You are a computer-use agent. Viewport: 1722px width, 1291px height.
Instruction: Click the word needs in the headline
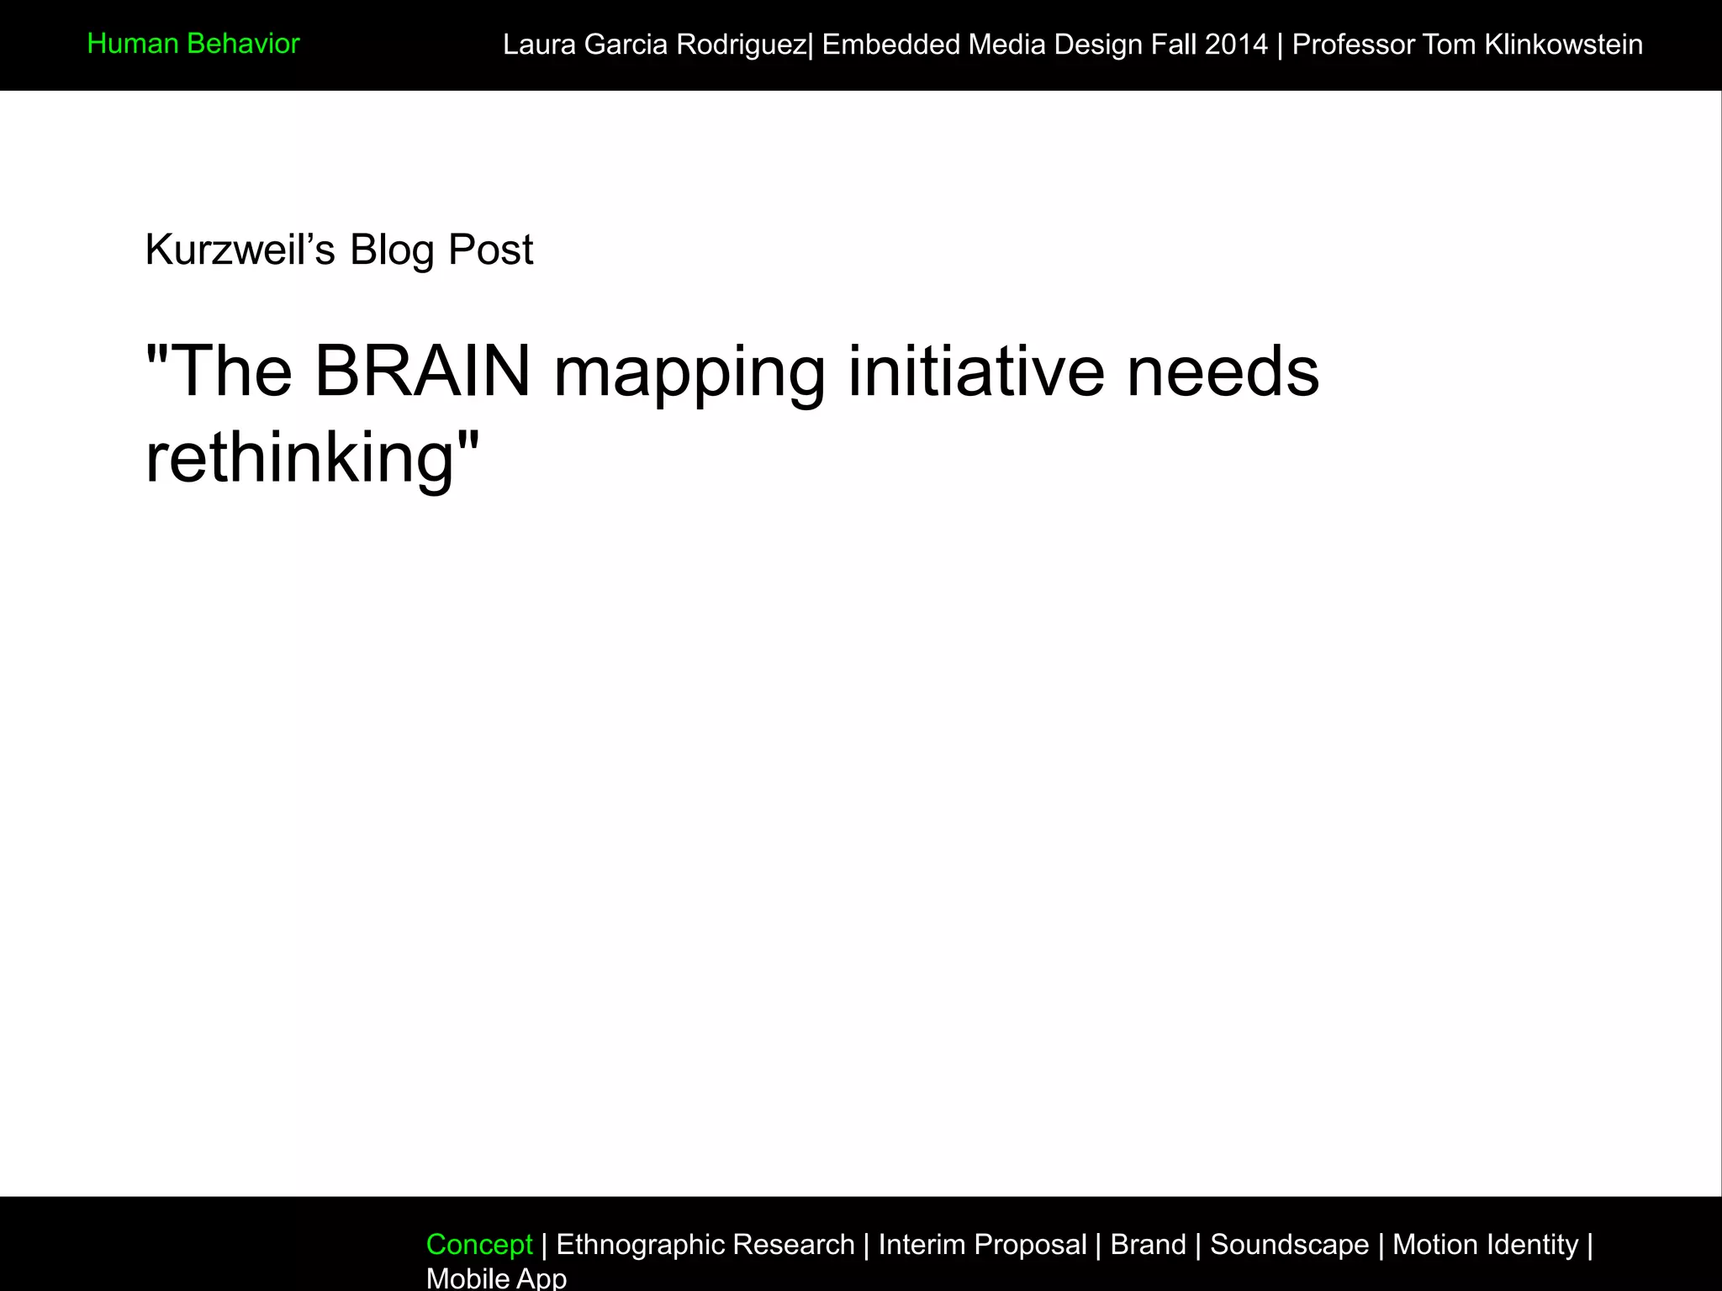point(1223,371)
